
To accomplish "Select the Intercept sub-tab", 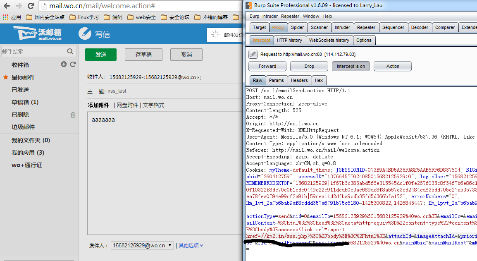I will 261,40.
